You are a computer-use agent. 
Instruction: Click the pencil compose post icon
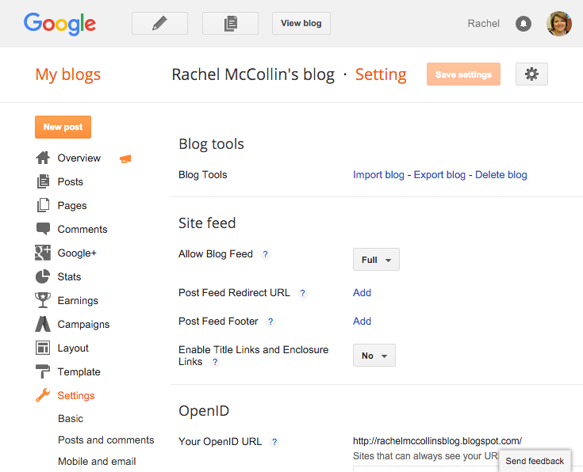pyautogui.click(x=159, y=24)
